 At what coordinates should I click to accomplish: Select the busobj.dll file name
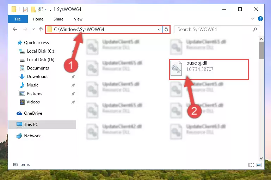(x=197, y=63)
